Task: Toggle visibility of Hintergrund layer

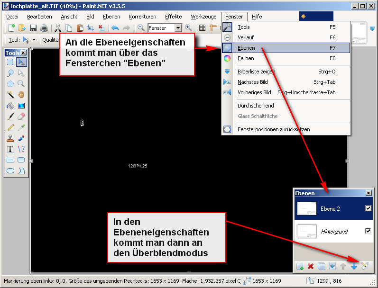Action: 368,231
